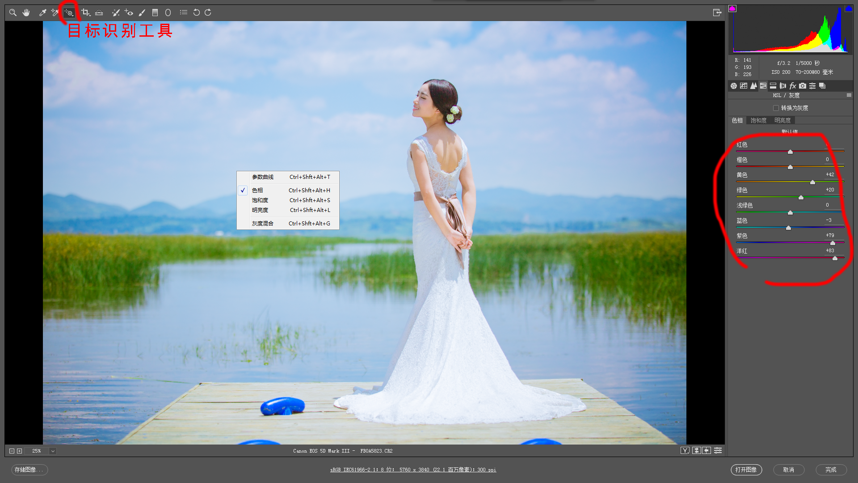Screen dimensions: 858x483
Task: Choose 明亮度 in context menu
Action: coord(288,210)
